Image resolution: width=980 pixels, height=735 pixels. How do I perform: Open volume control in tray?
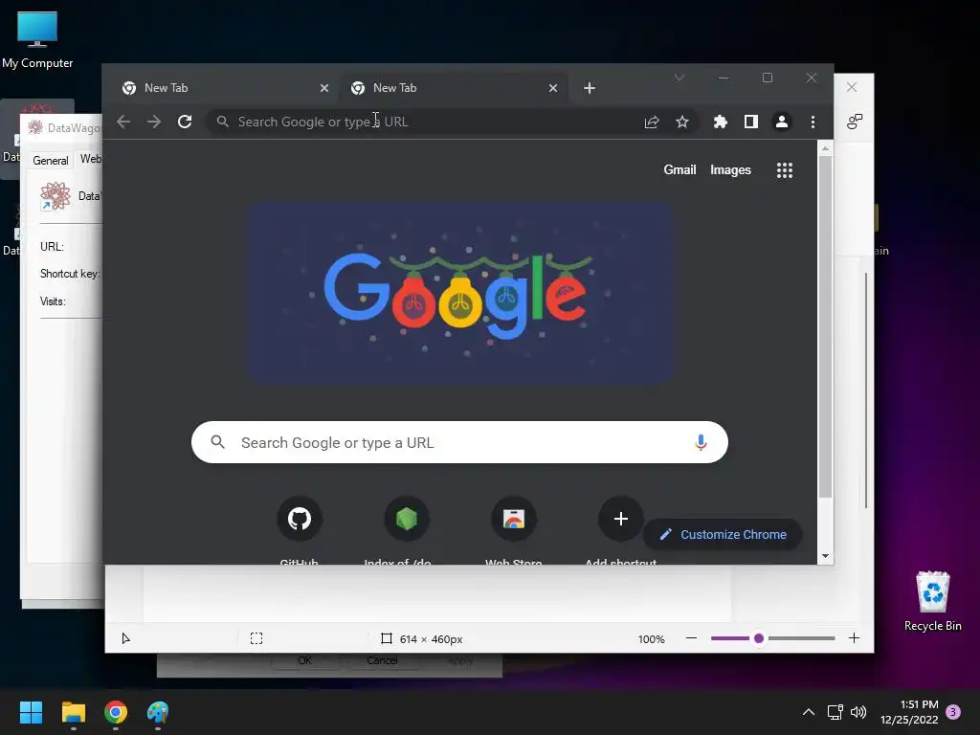tap(858, 712)
